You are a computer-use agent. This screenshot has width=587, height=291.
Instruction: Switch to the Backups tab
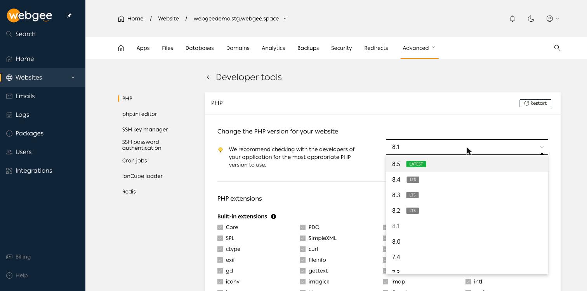point(308,48)
